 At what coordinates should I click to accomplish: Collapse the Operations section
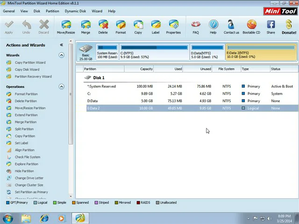[x=61, y=86]
